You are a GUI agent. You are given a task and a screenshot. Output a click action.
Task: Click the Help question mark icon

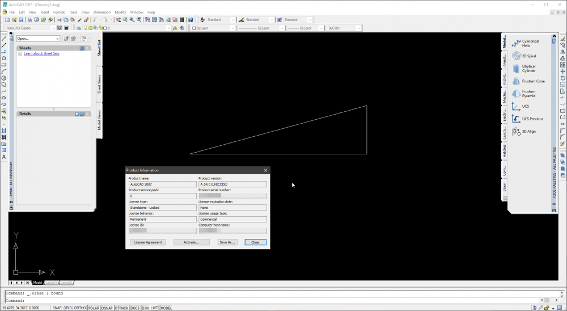click(191, 20)
